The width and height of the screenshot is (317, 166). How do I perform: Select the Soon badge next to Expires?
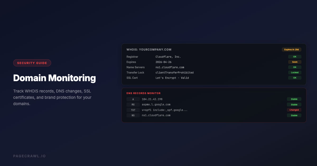[295, 62]
